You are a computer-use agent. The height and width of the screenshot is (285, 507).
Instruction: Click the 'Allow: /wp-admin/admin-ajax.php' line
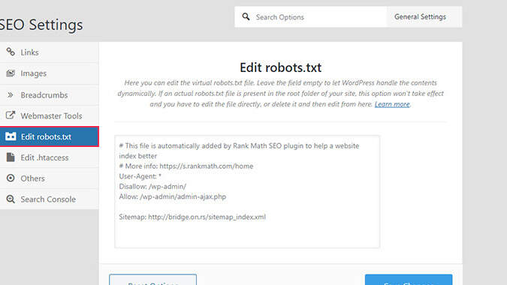click(x=172, y=196)
